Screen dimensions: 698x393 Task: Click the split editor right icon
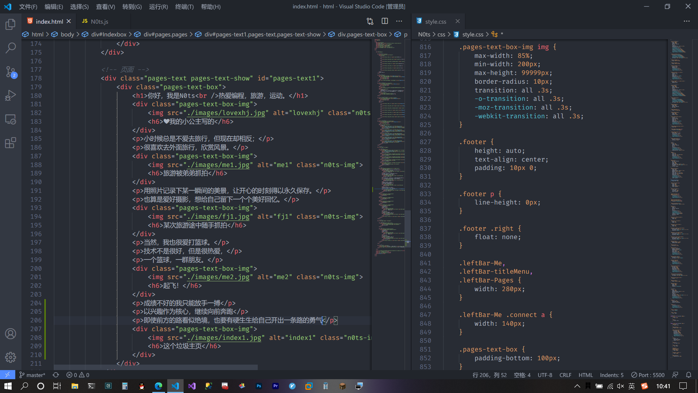coord(385,21)
